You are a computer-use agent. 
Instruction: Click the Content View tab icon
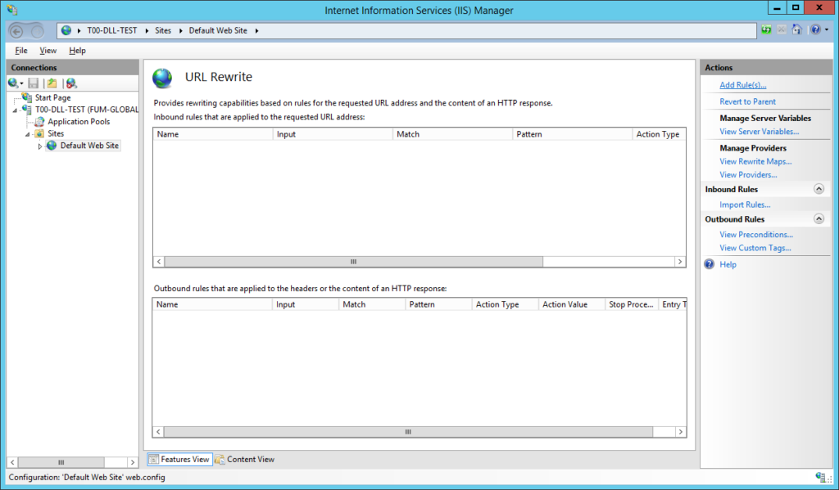coord(220,459)
